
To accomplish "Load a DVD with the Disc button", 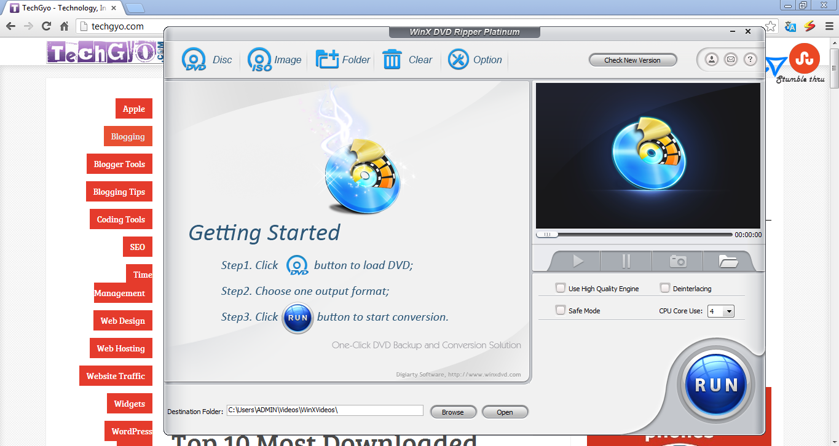I will (x=207, y=60).
